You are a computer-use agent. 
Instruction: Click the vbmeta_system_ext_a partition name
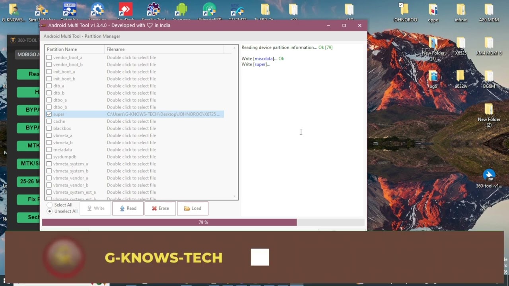74,192
